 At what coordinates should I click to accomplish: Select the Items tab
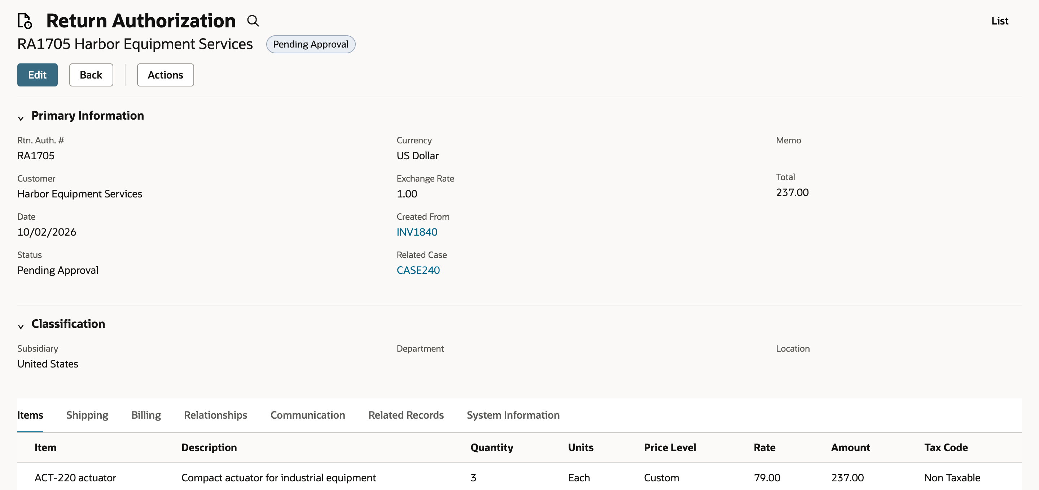tap(30, 415)
